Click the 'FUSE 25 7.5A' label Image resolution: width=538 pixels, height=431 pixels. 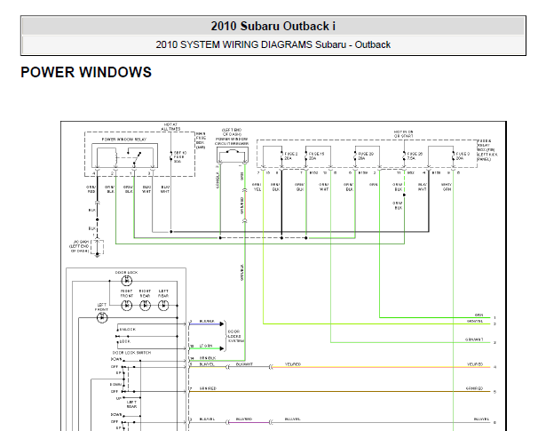tap(415, 156)
